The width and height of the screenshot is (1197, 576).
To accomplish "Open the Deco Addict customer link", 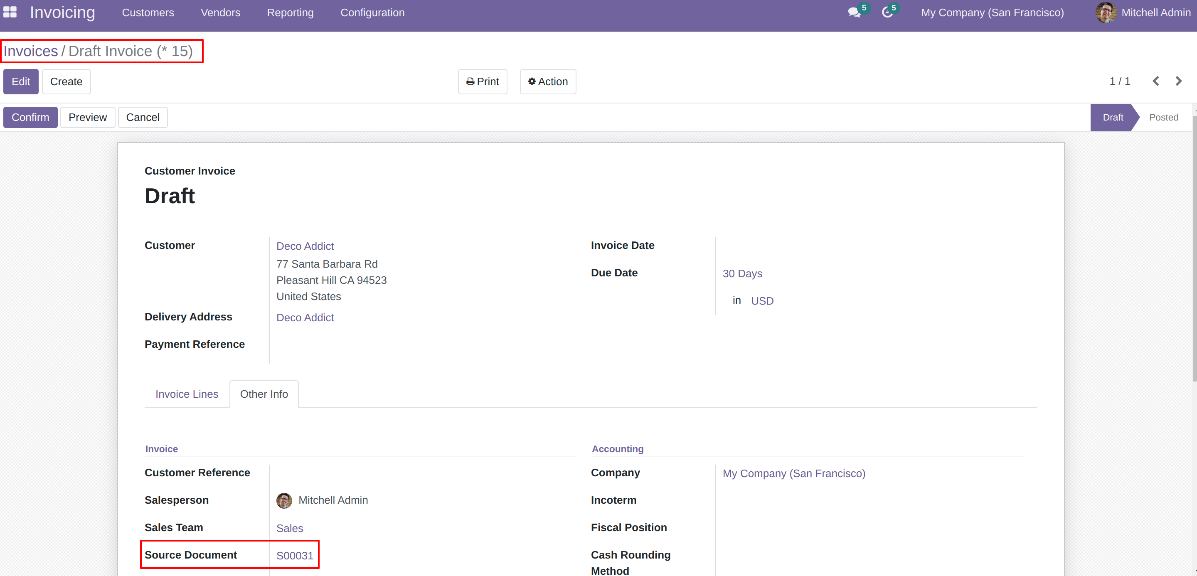I will coord(305,246).
